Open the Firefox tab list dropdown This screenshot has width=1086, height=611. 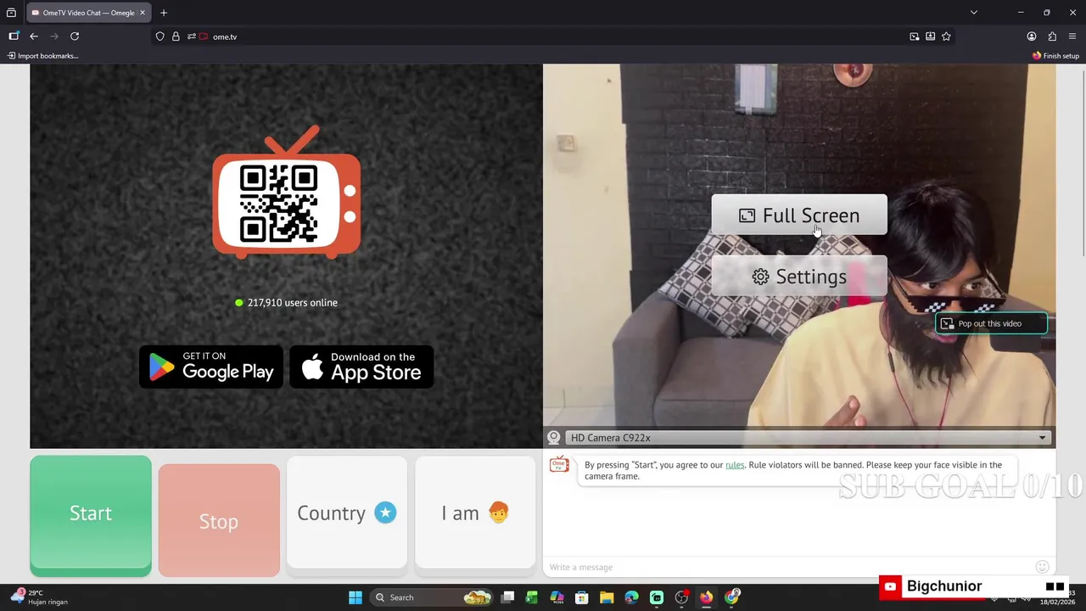tap(974, 13)
